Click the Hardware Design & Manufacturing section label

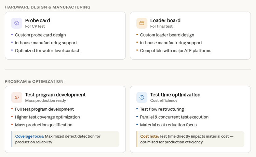tap(48, 7)
